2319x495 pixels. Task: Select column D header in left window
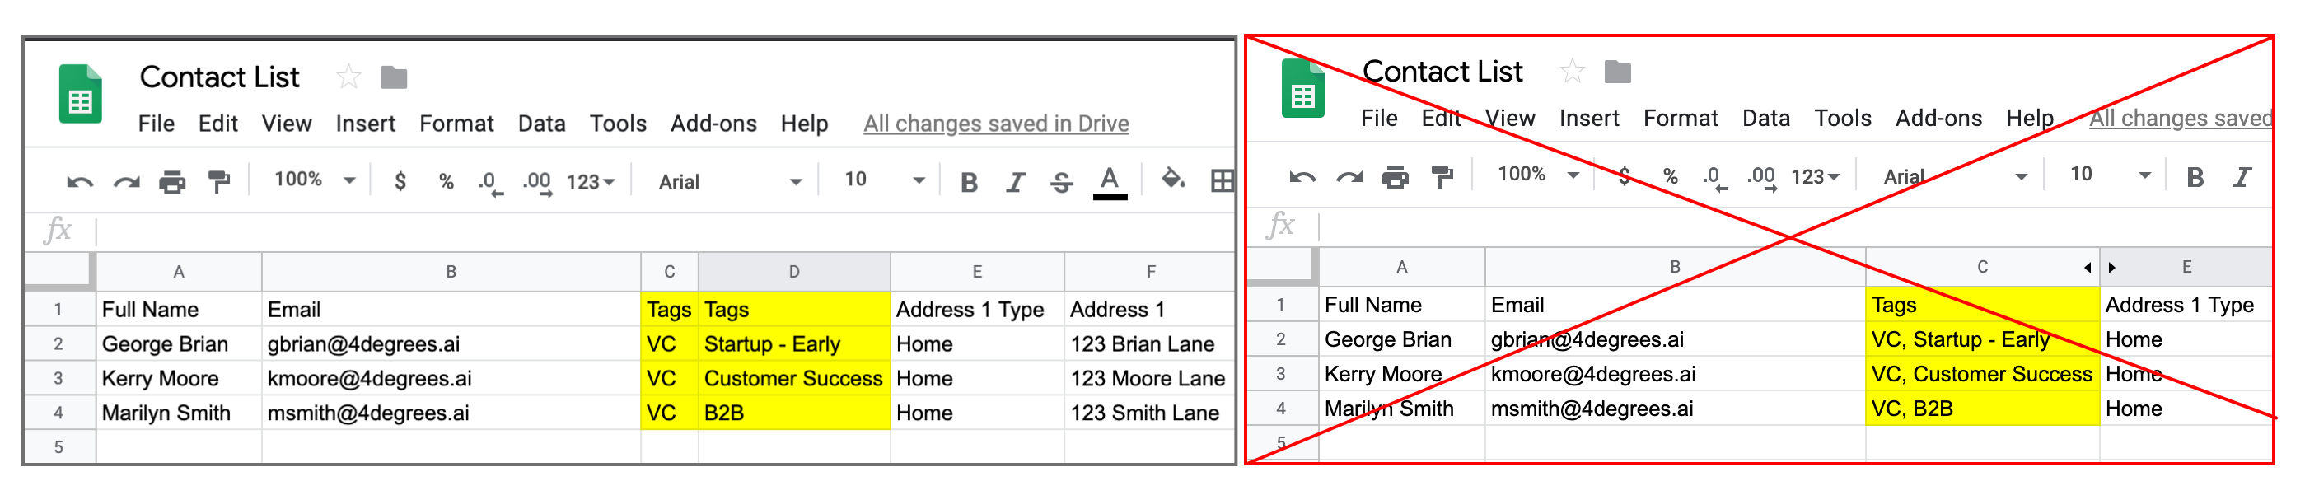(794, 272)
